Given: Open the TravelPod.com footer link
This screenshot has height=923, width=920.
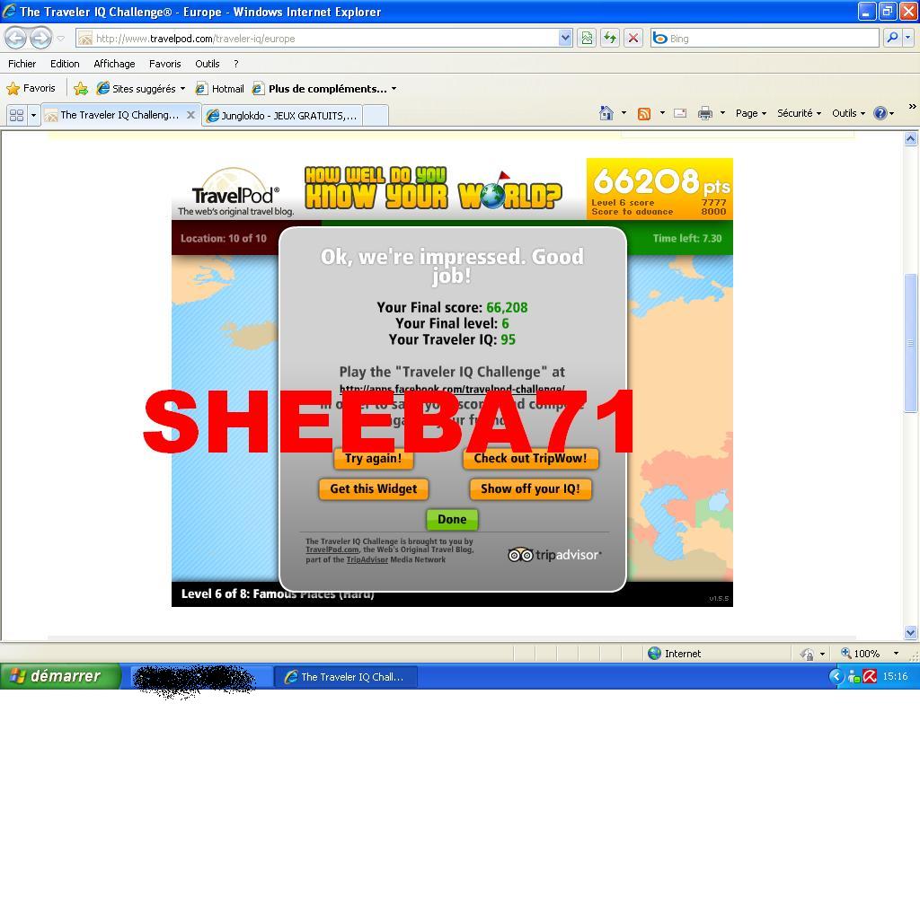Looking at the screenshot, I should 332,549.
